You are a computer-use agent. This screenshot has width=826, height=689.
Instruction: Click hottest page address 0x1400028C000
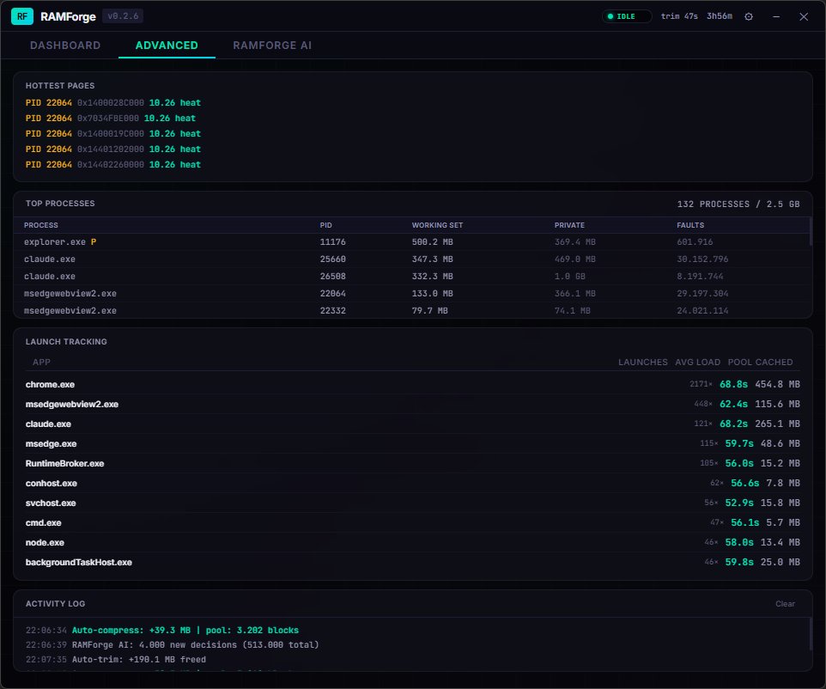coord(110,103)
